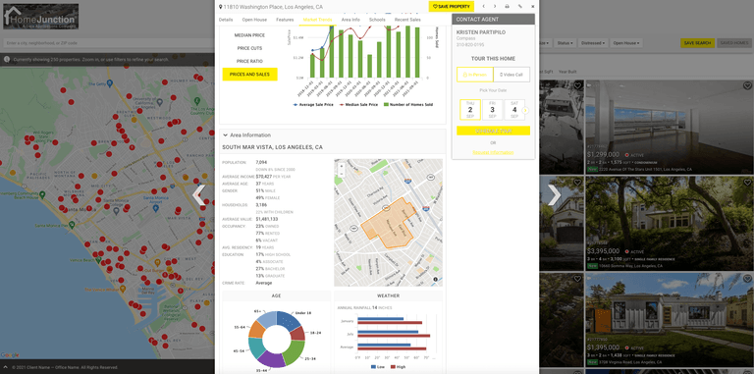Open the Open House filter dropdown
This screenshot has width=754, height=374.
[x=626, y=43]
